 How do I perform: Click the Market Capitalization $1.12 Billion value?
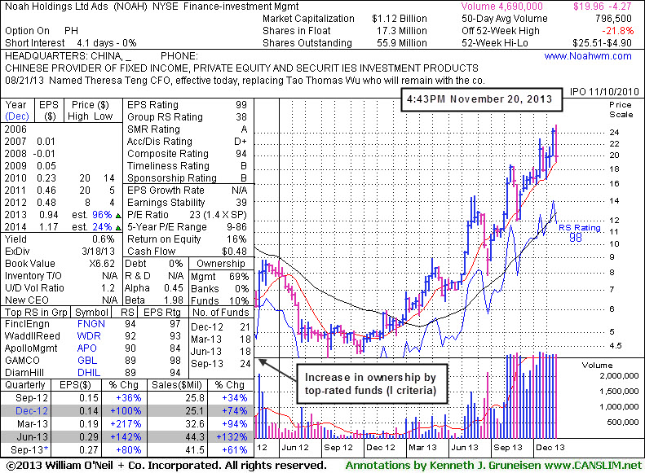(400, 19)
